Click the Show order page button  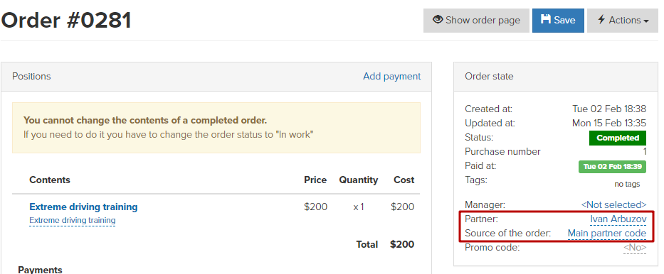pos(476,21)
